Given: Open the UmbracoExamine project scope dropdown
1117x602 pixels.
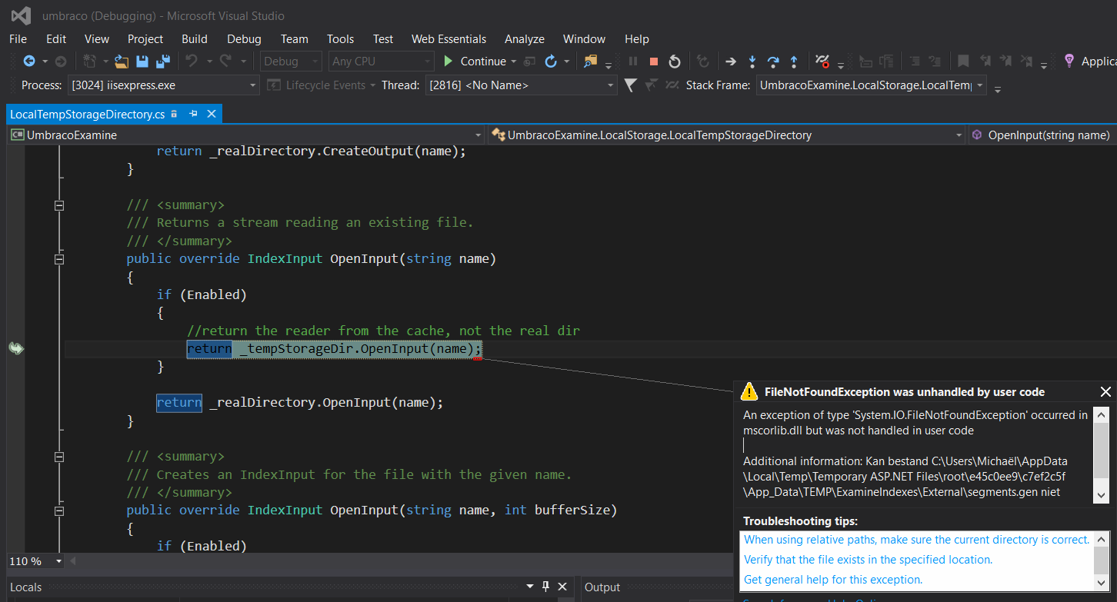Looking at the screenshot, I should (x=478, y=135).
